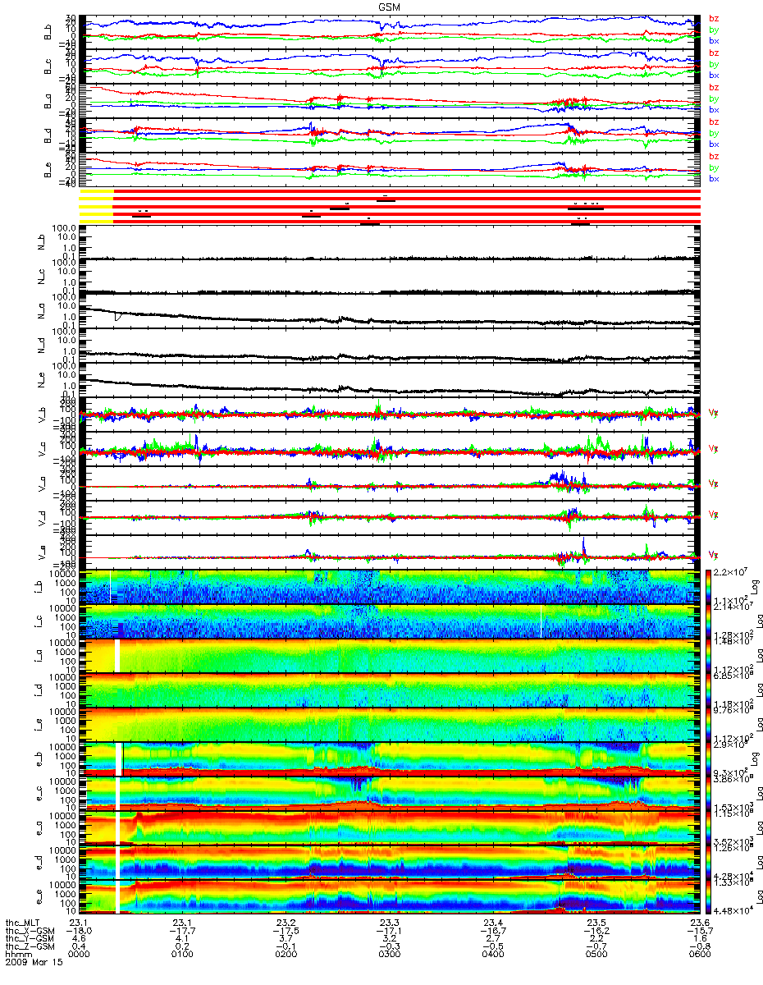Click the 23.6 MLT value
The width and height of the screenshot is (763, 985).
(700, 923)
